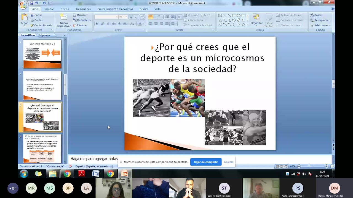Toggle bulleted list button

coord(151,17)
